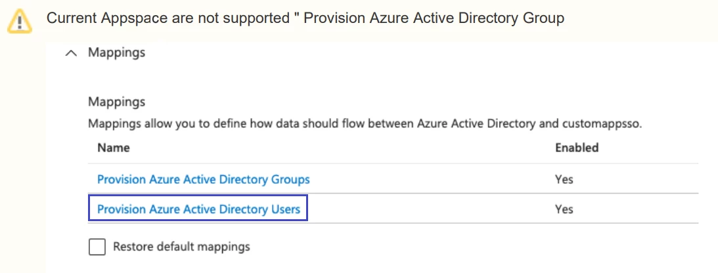Select the highlighted Users mapping row
The image size is (718, 273).
click(x=427, y=210)
